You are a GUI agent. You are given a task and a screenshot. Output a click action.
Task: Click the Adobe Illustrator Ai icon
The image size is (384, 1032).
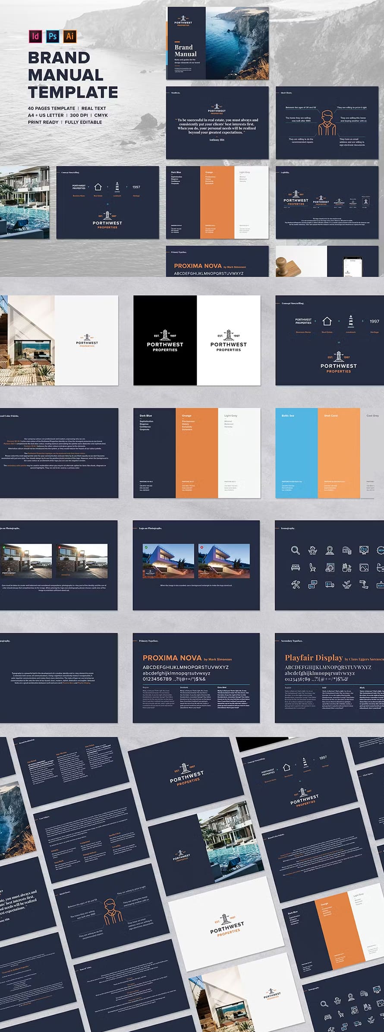[x=69, y=36]
